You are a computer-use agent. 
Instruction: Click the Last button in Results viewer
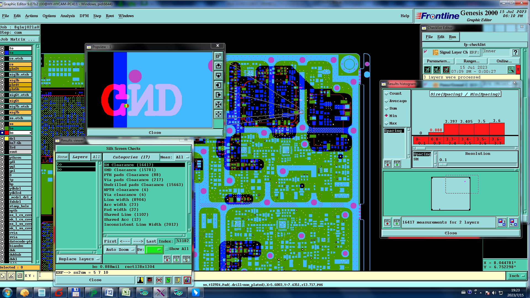(151, 241)
